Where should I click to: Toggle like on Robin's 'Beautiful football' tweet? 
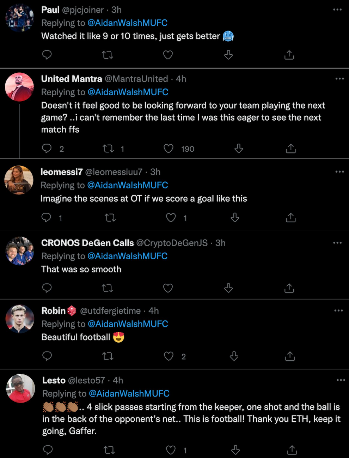coord(168,356)
